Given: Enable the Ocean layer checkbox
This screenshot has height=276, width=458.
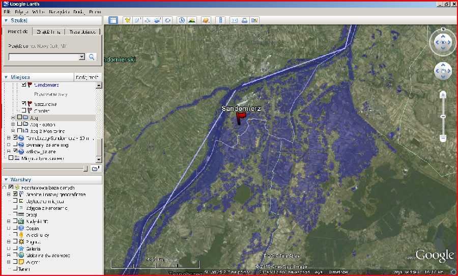Looking at the screenshot, I should pyautogui.click(x=15, y=228).
